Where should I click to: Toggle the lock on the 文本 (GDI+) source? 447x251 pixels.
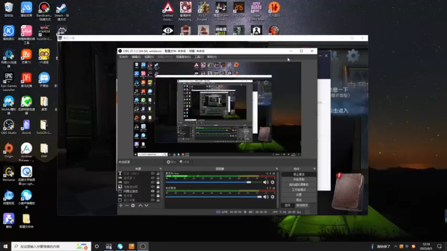tap(158, 173)
